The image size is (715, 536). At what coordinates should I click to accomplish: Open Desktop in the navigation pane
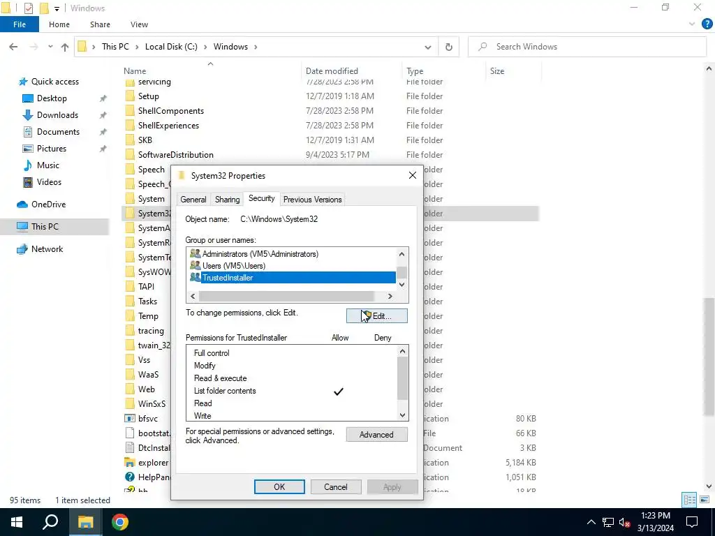[52, 98]
